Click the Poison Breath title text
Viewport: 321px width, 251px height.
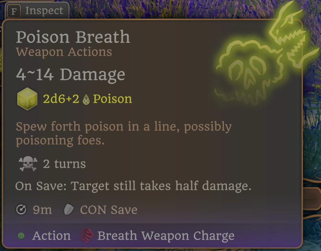[73, 37]
